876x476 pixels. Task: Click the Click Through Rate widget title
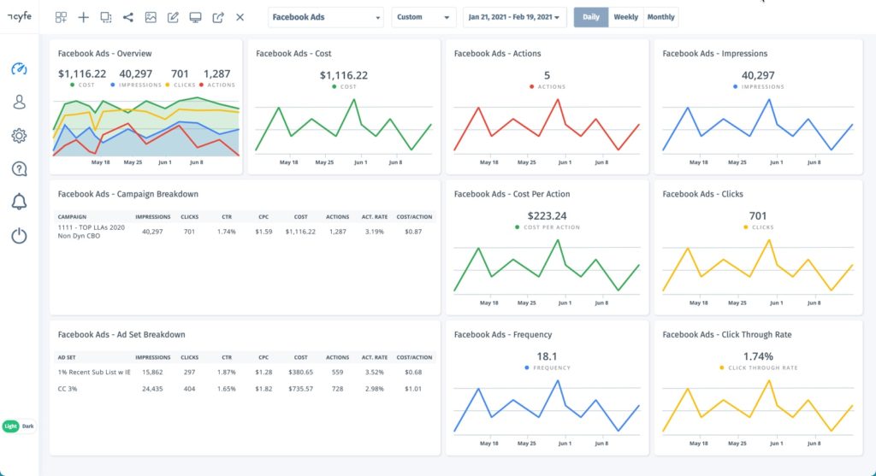click(x=727, y=335)
